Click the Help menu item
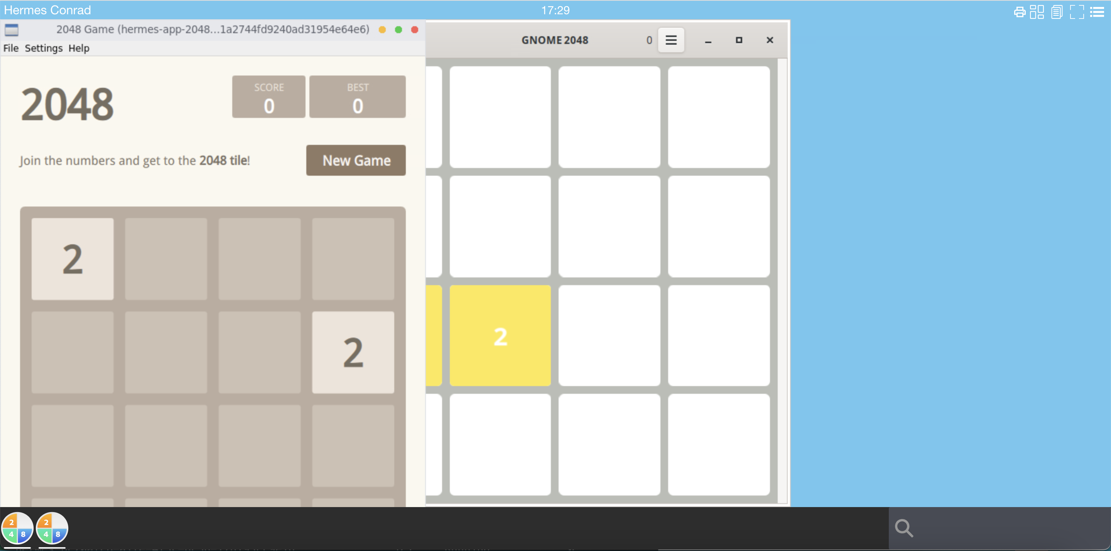Screen dimensions: 1111x551 (79, 47)
